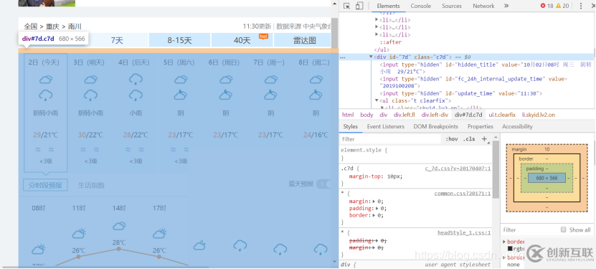The height and width of the screenshot is (269, 596).
Task: Open the Properties pane
Action: [x=480, y=126]
